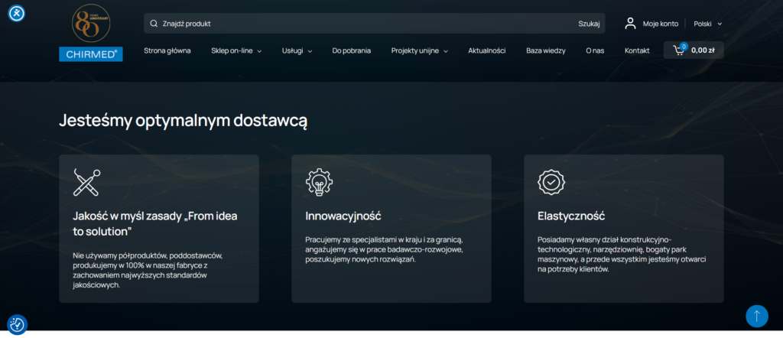The image size is (783, 338).
Task: Go to Baza wiedzy page
Action: [x=546, y=50]
